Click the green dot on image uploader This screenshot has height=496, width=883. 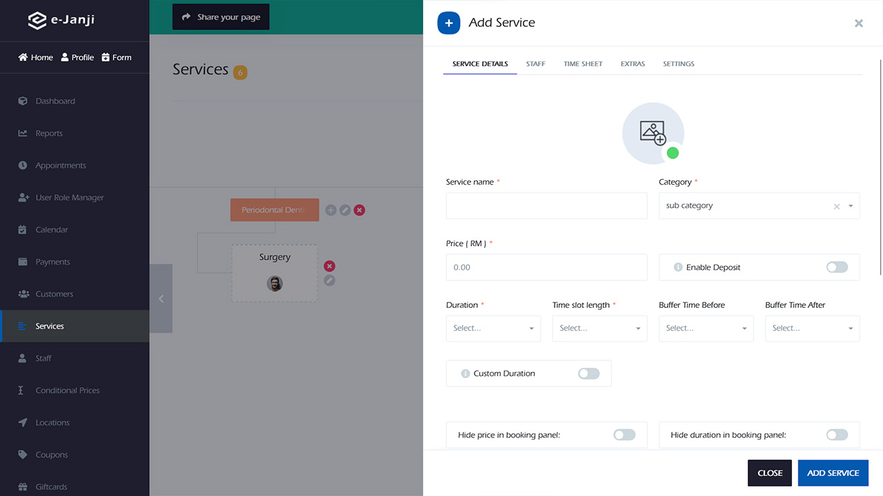tap(673, 153)
